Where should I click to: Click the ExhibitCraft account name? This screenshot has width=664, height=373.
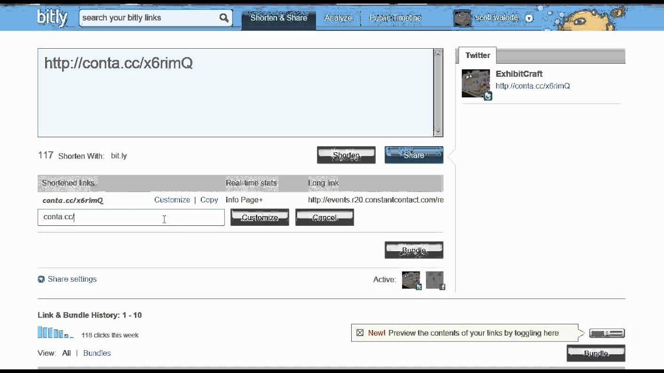pos(519,74)
